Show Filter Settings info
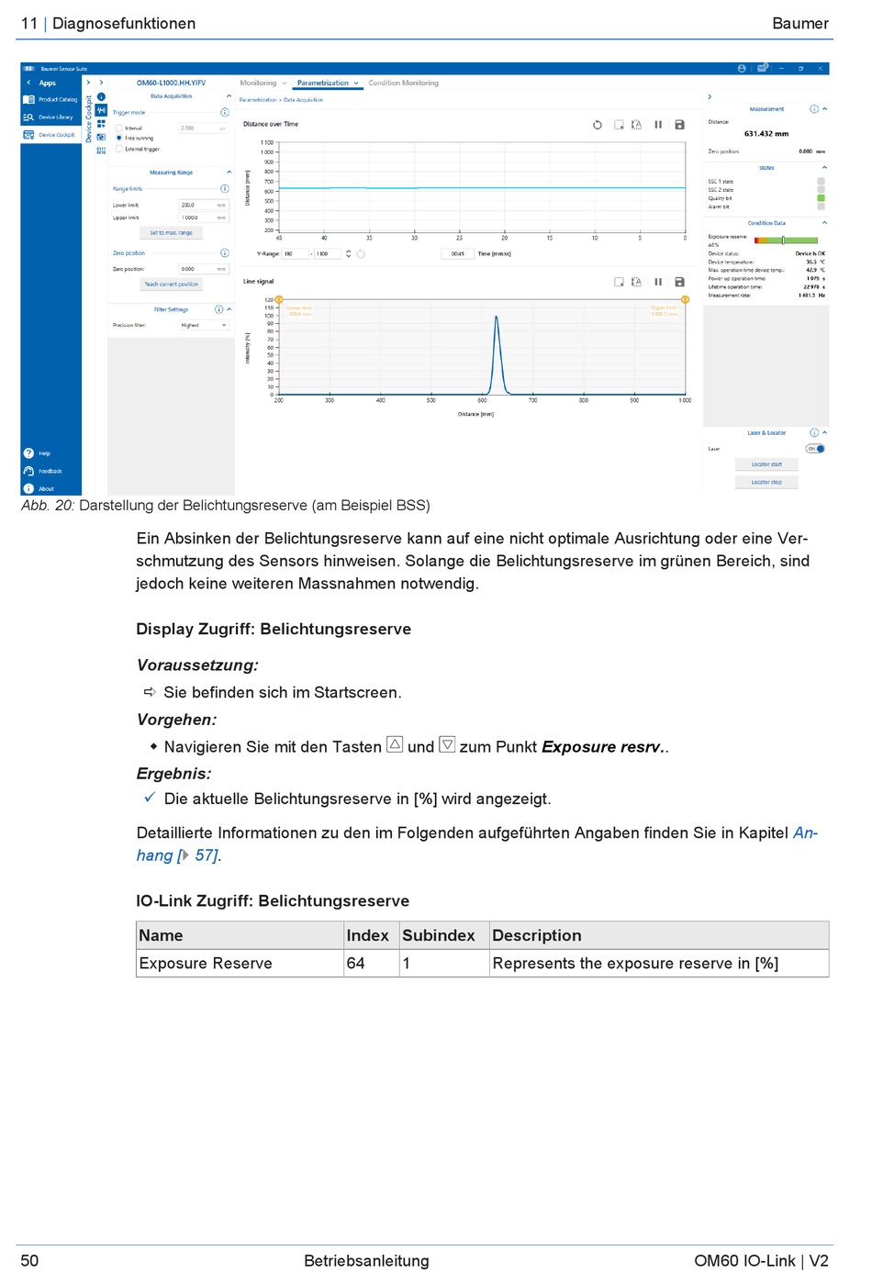Screen dimensions: 872x1273 coord(218,309)
